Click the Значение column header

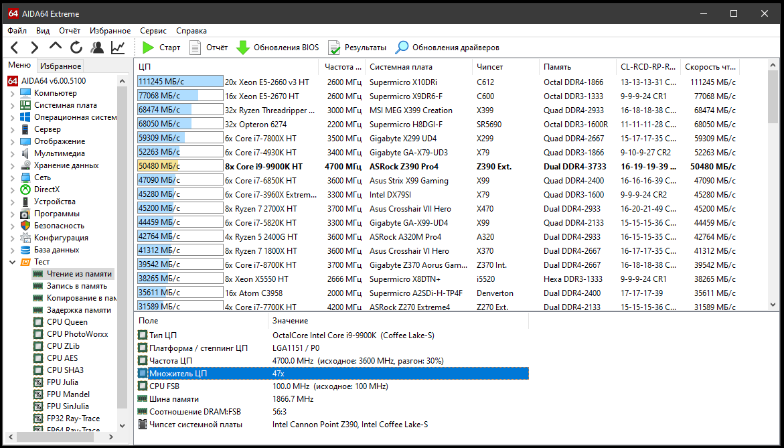[x=398, y=321]
